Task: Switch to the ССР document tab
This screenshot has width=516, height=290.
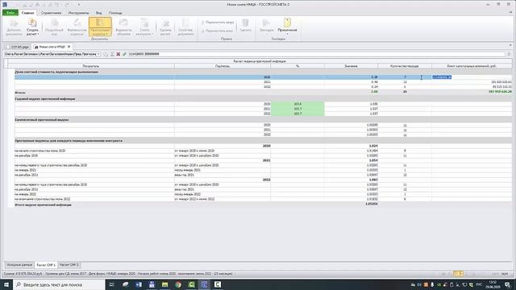Action: point(18,47)
